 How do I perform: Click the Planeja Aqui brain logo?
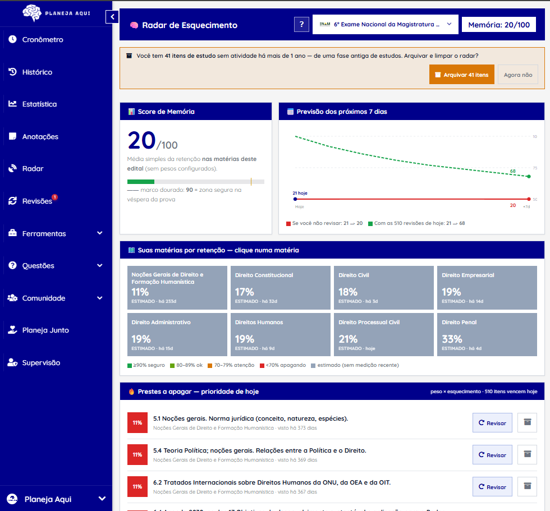pyautogui.click(x=31, y=13)
